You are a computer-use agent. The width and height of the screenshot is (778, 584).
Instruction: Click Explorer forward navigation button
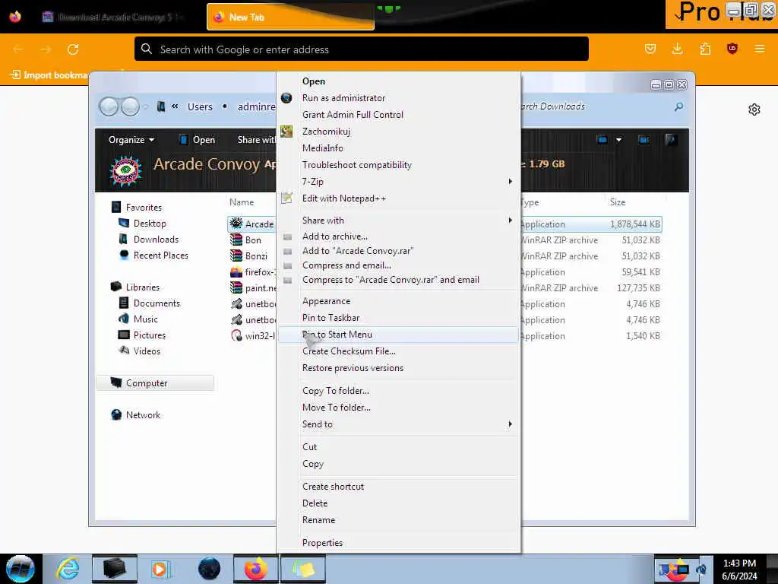(x=130, y=106)
